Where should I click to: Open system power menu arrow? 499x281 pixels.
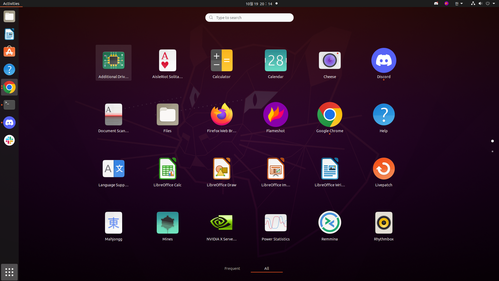point(494,4)
